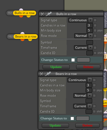Open Signal type dropdown in Bulls panel
107x130 pixels.
point(81,20)
